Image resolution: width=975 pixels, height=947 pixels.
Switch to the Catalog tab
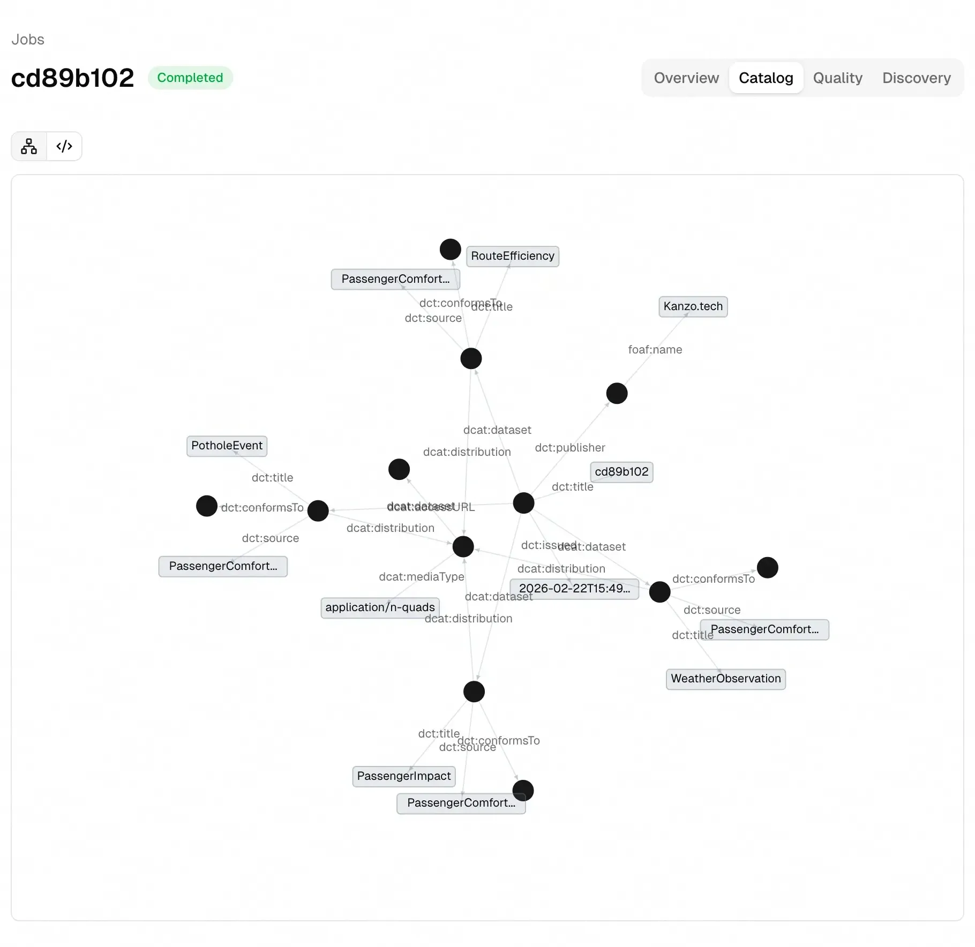pos(766,78)
